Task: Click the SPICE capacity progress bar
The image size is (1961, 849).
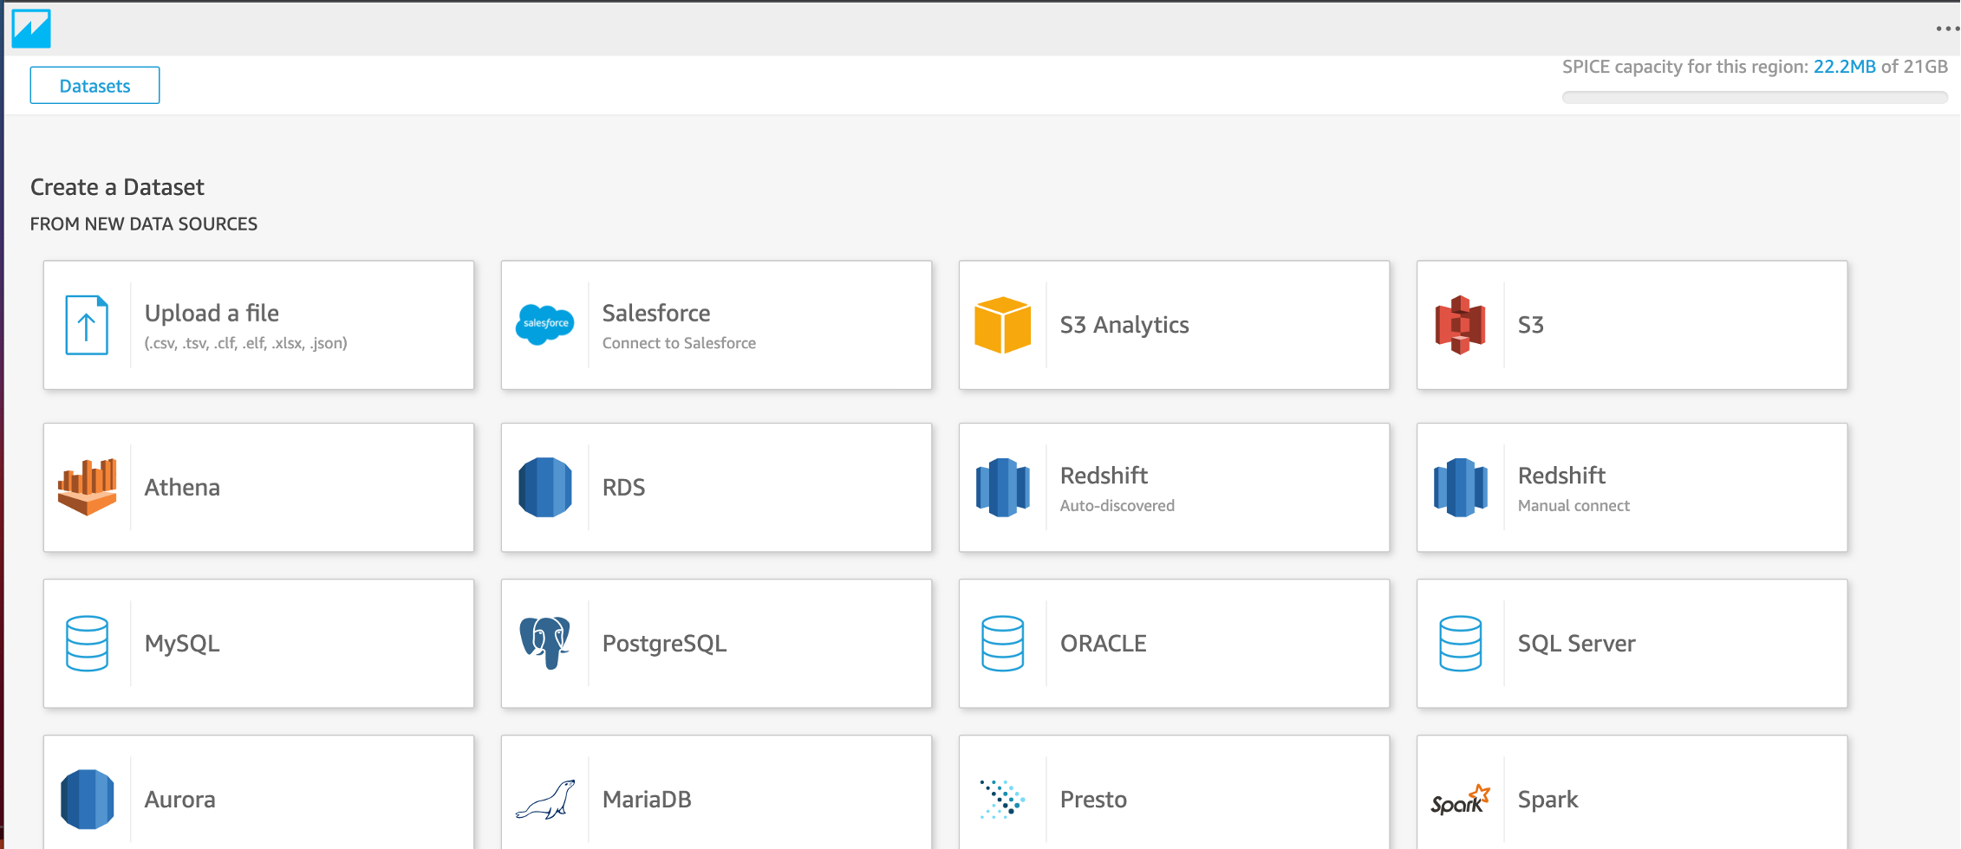Action: pos(1755,98)
